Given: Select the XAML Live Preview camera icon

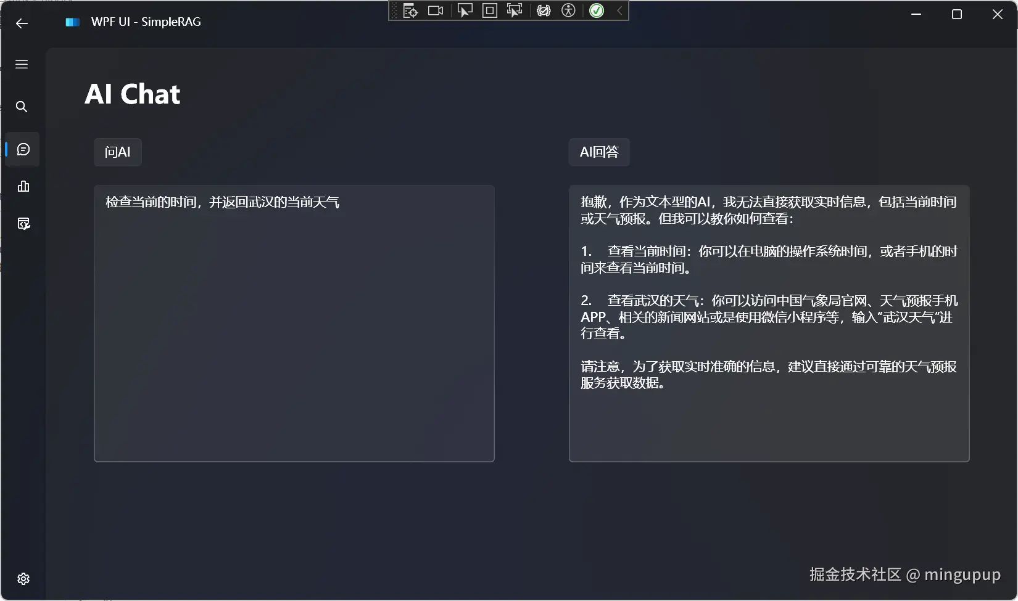Looking at the screenshot, I should click(x=436, y=10).
